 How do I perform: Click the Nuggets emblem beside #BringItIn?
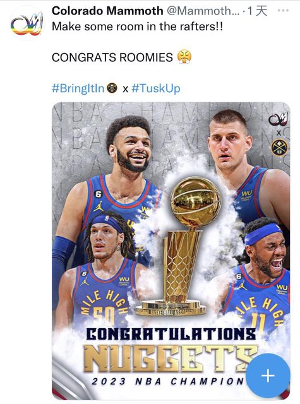112,88
